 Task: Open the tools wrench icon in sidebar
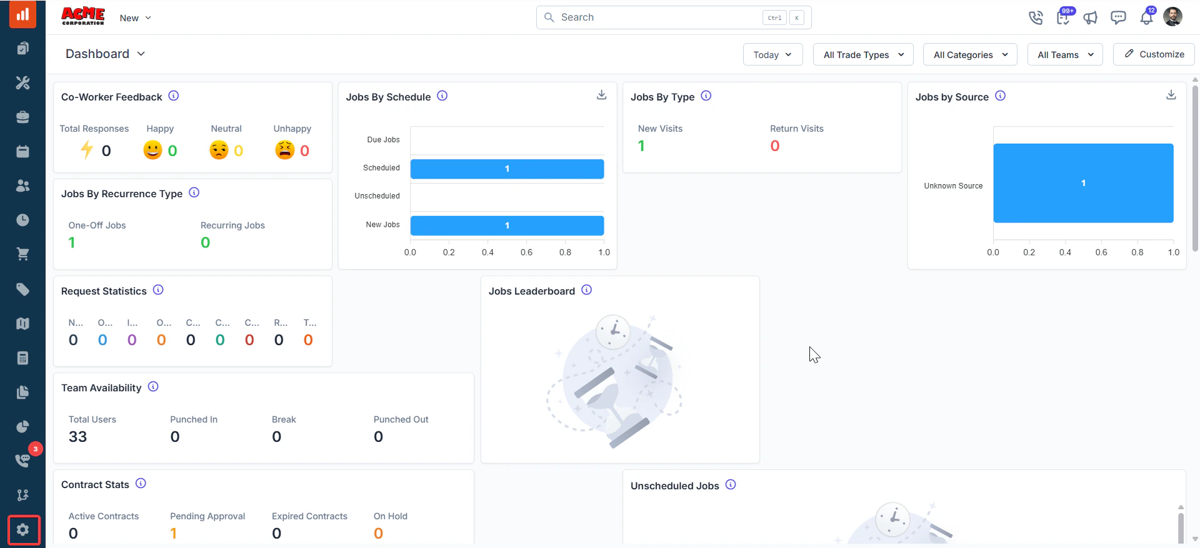22,82
